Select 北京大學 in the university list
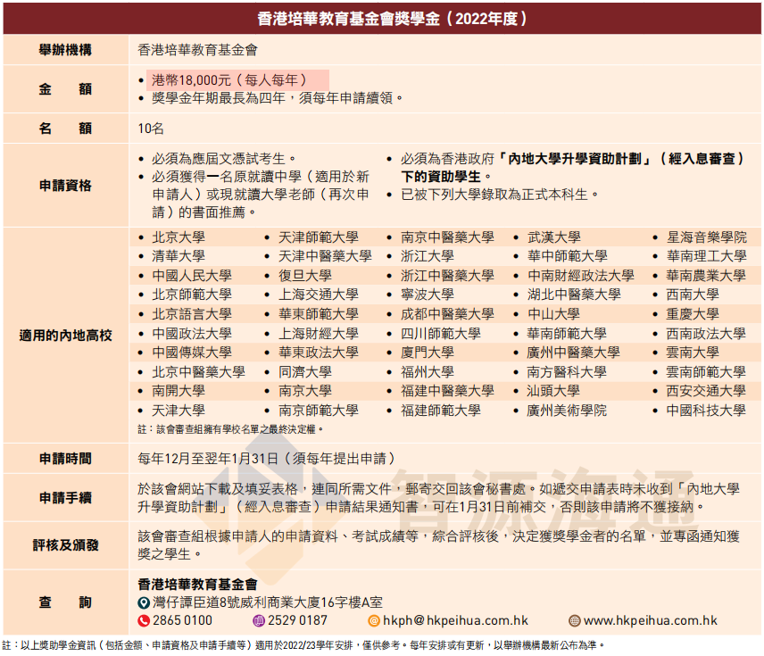The image size is (764, 656). pos(179,237)
